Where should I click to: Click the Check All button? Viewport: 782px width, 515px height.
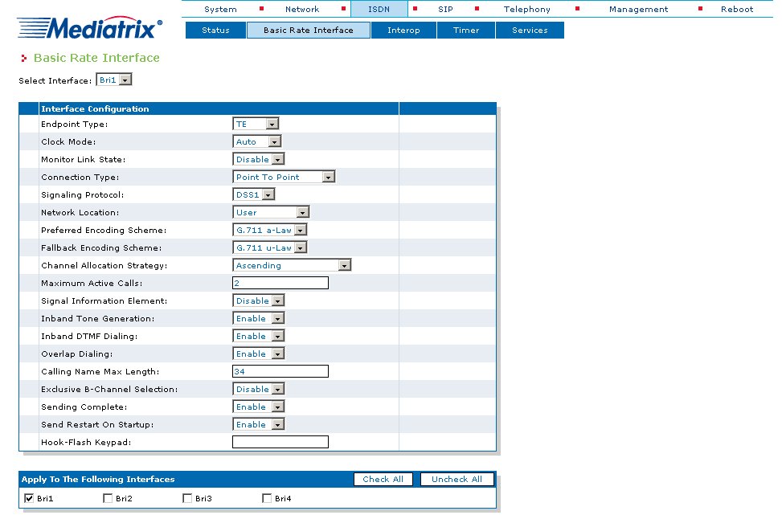pyautogui.click(x=383, y=479)
